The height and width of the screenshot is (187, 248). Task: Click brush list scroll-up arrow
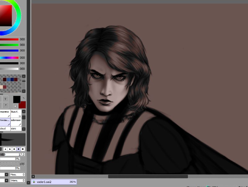point(24,112)
